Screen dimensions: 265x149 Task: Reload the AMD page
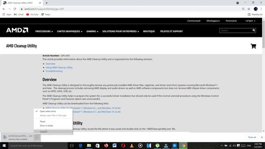tap(15, 9)
